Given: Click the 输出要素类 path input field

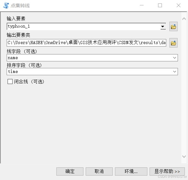Looking at the screenshot, I should pyautogui.click(x=87, y=43).
